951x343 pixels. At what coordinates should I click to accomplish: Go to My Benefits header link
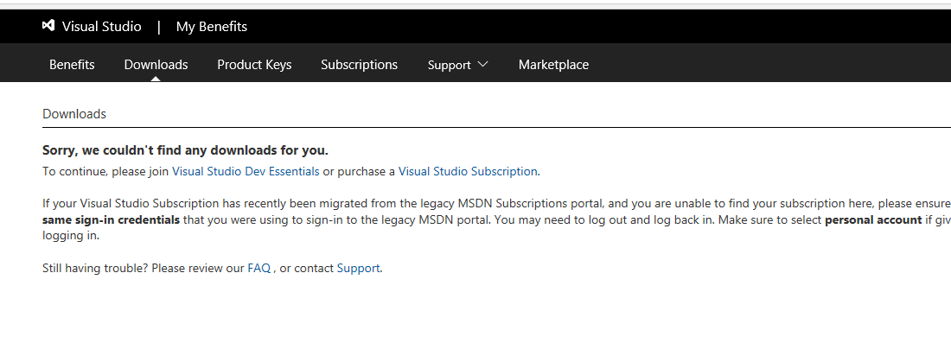click(212, 27)
